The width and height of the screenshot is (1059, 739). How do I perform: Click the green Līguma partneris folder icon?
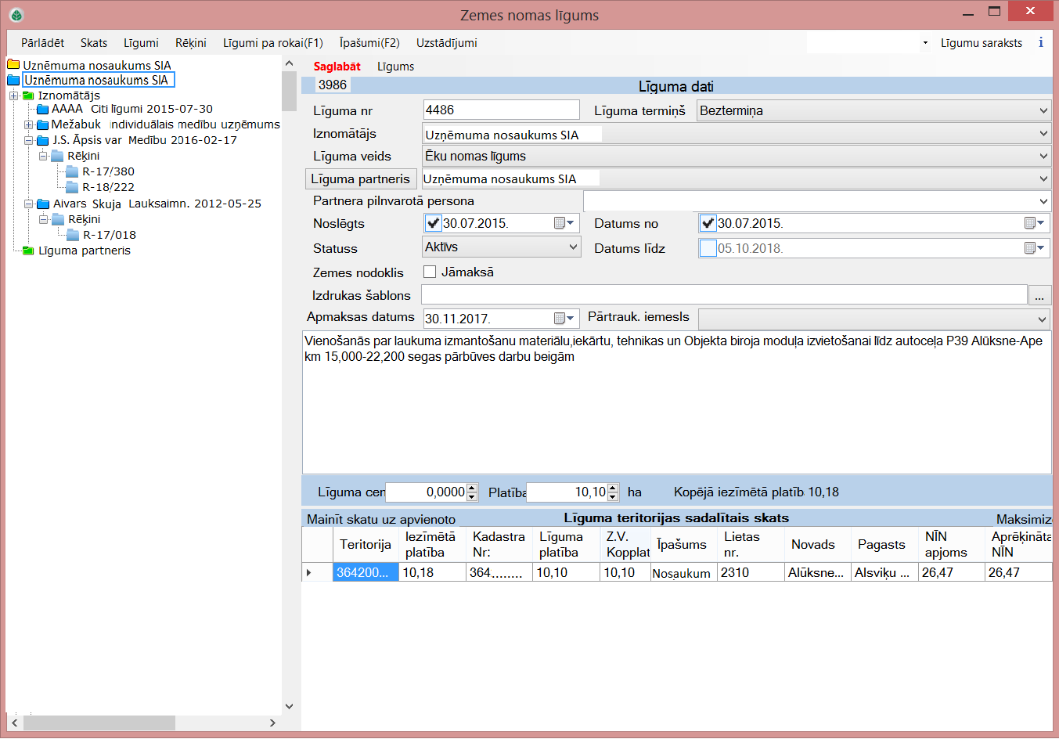pyautogui.click(x=29, y=251)
